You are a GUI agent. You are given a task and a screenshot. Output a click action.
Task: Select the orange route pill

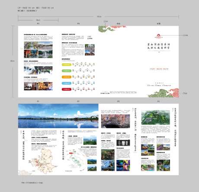pyautogui.click(x=67, y=77)
